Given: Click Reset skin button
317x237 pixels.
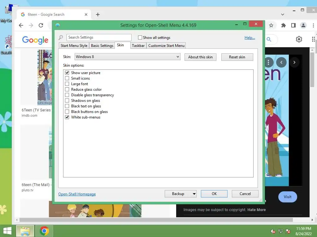Looking at the screenshot, I should pos(237,57).
